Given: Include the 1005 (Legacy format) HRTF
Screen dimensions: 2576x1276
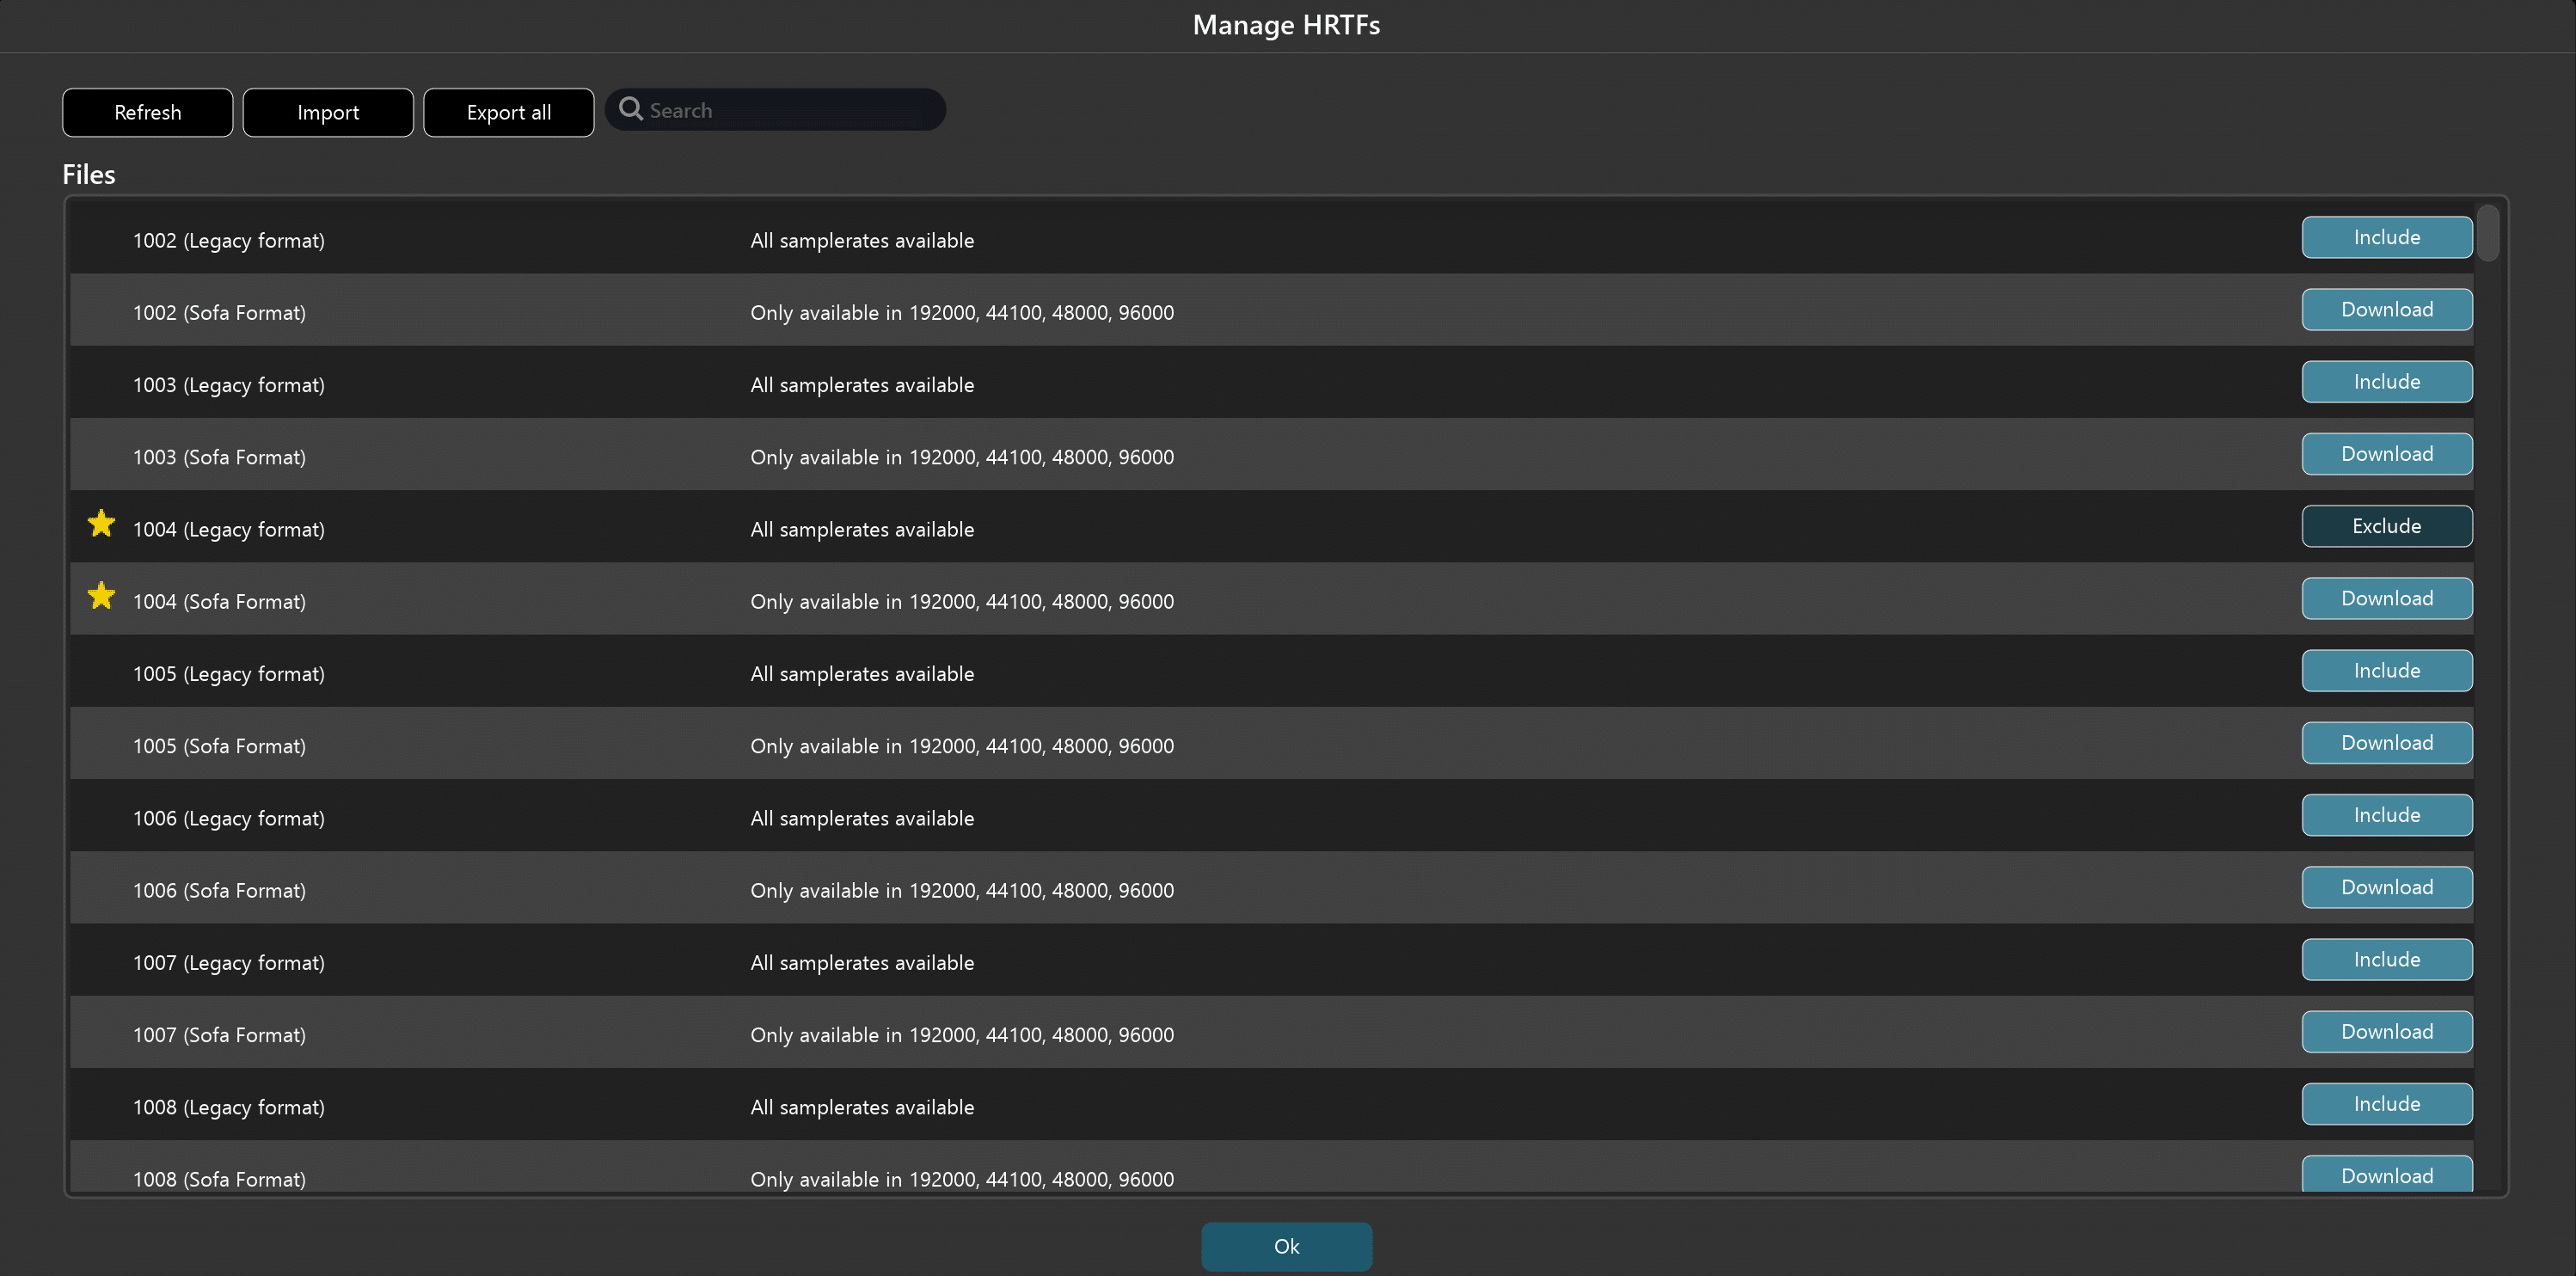Looking at the screenshot, I should point(2387,670).
